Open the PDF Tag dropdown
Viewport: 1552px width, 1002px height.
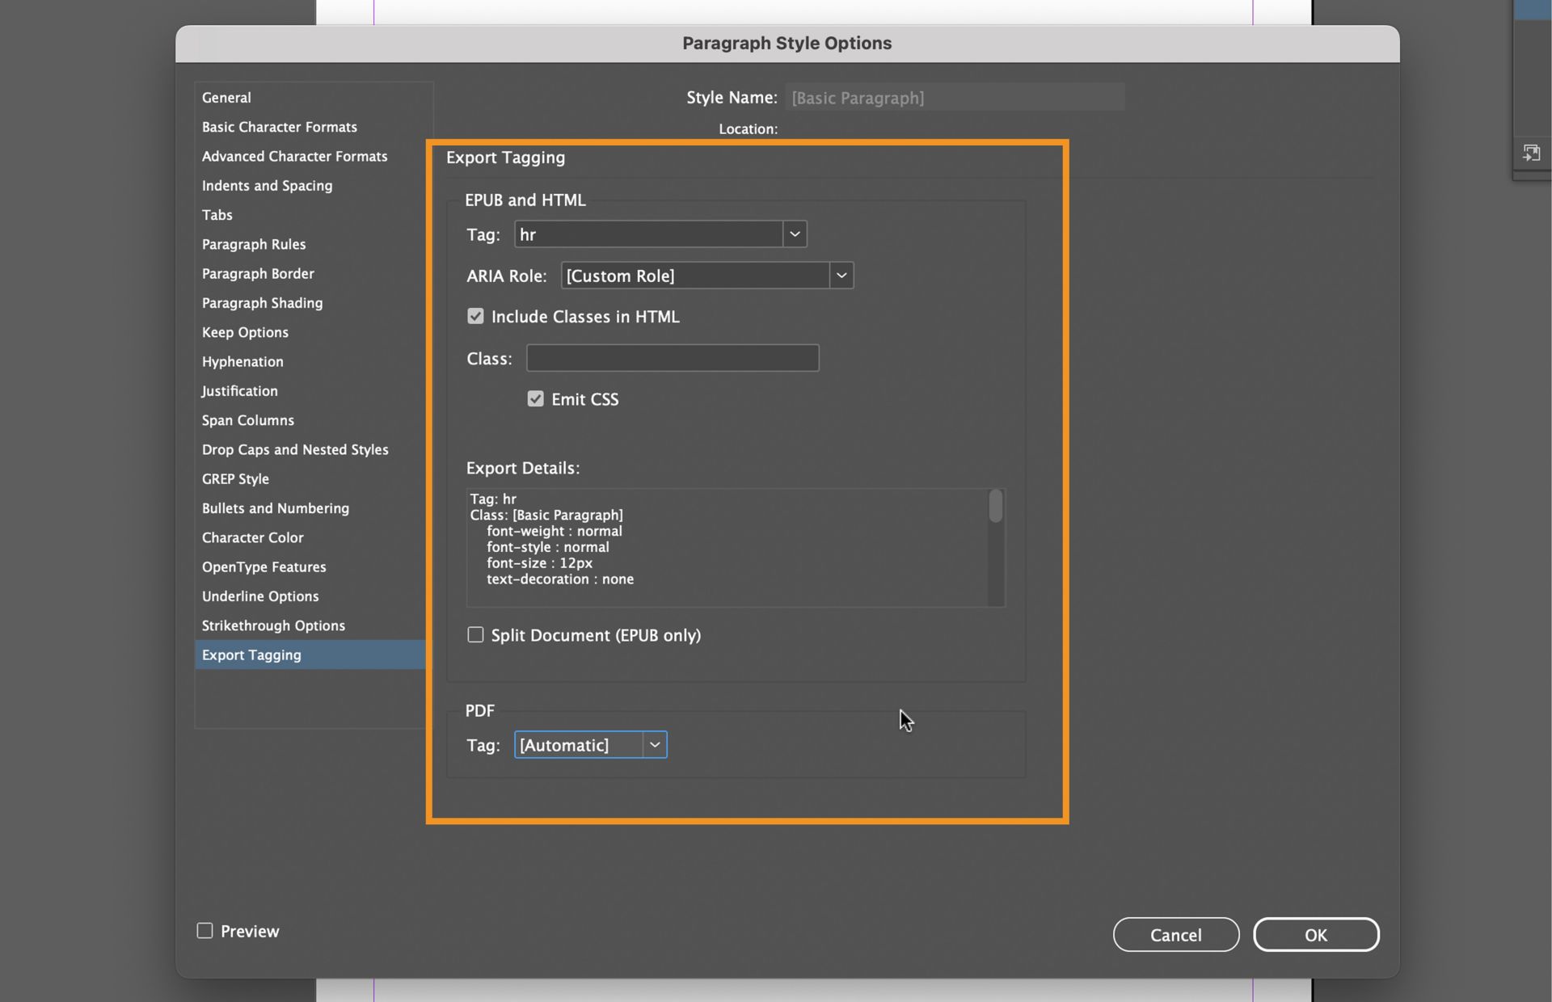[655, 745]
